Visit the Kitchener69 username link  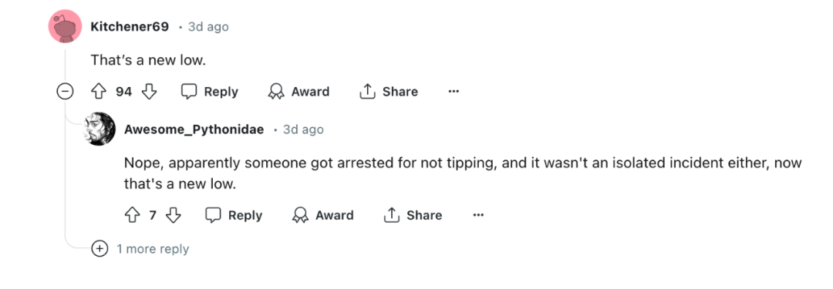[x=130, y=26]
